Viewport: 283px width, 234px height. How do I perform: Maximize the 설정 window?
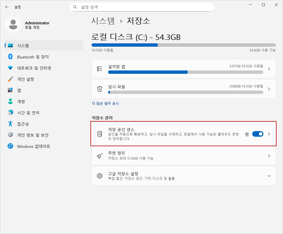(263, 5)
